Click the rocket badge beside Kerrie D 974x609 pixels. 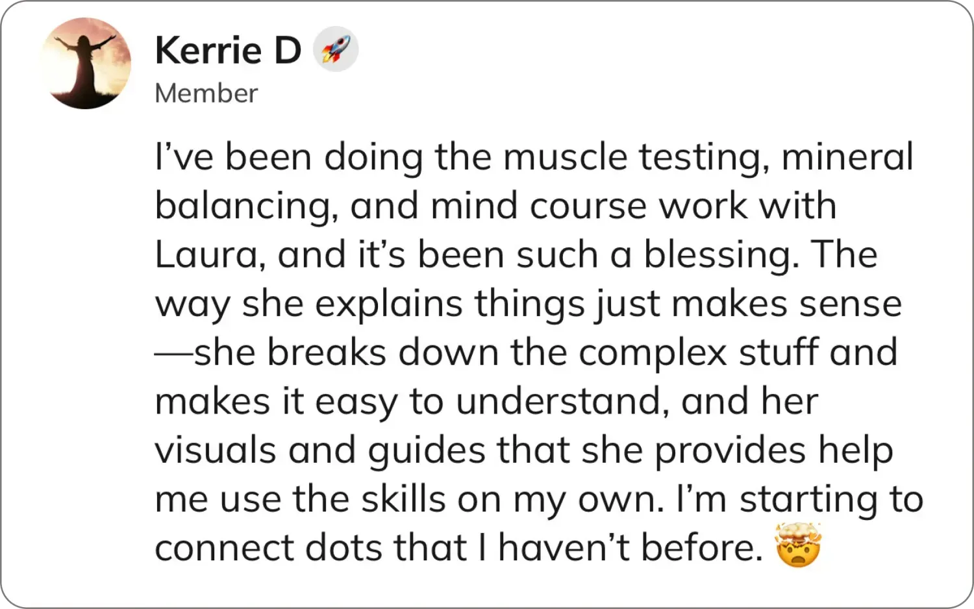[336, 49]
